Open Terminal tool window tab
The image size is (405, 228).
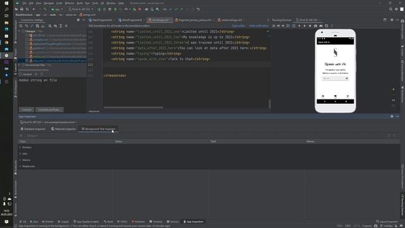coord(156,222)
